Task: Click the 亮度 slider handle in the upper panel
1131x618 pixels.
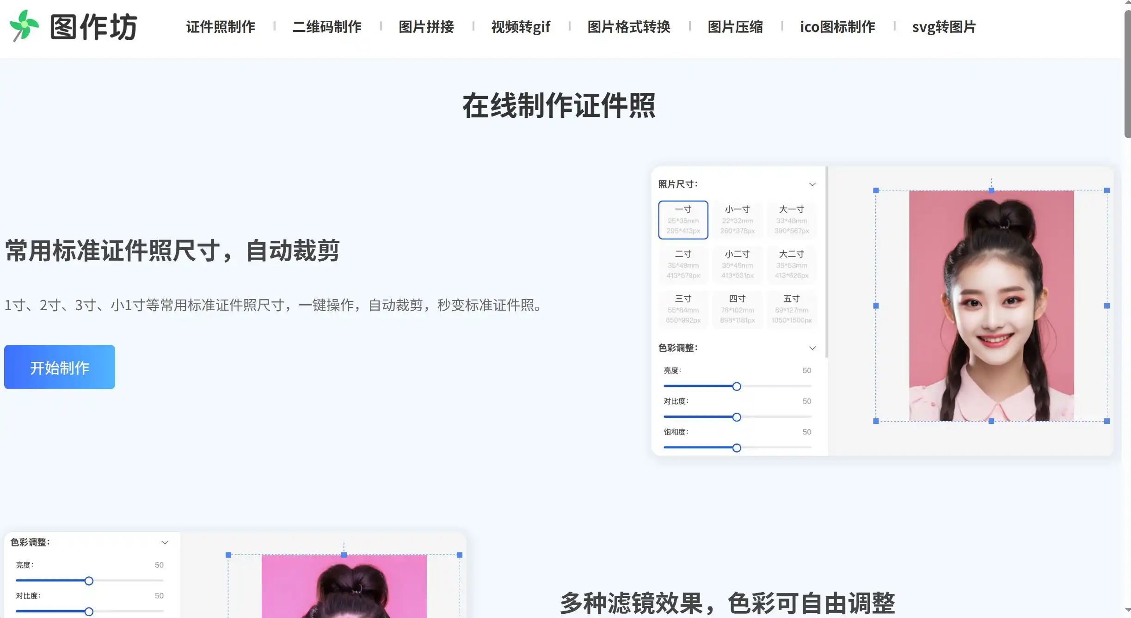Action: point(737,386)
